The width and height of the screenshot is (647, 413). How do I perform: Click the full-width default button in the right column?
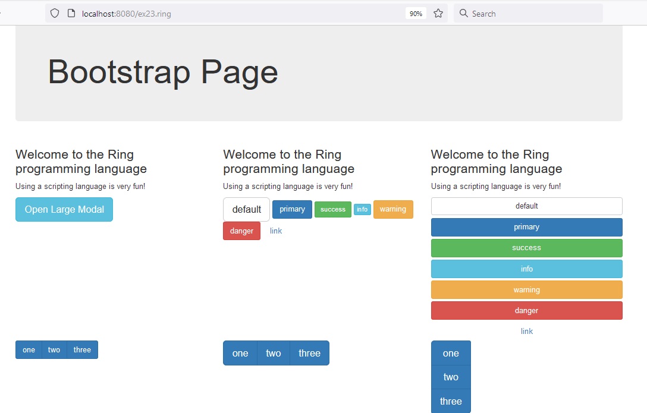526,206
